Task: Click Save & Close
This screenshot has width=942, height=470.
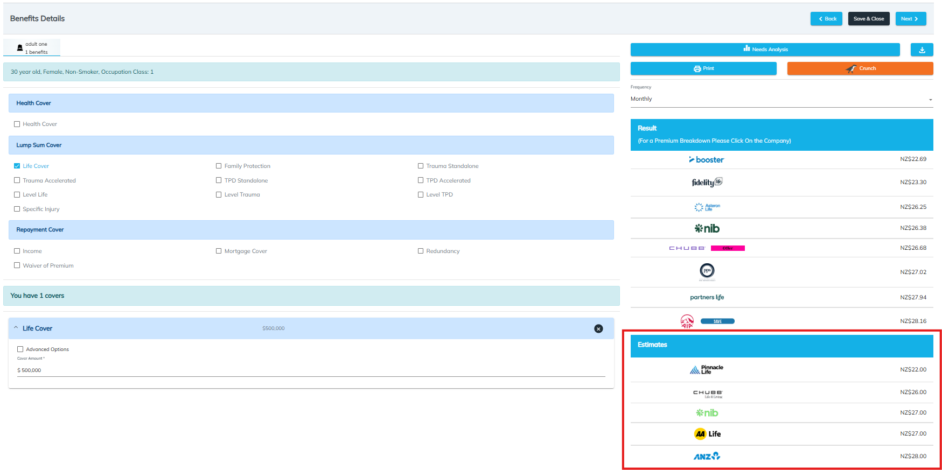Action: point(869,19)
